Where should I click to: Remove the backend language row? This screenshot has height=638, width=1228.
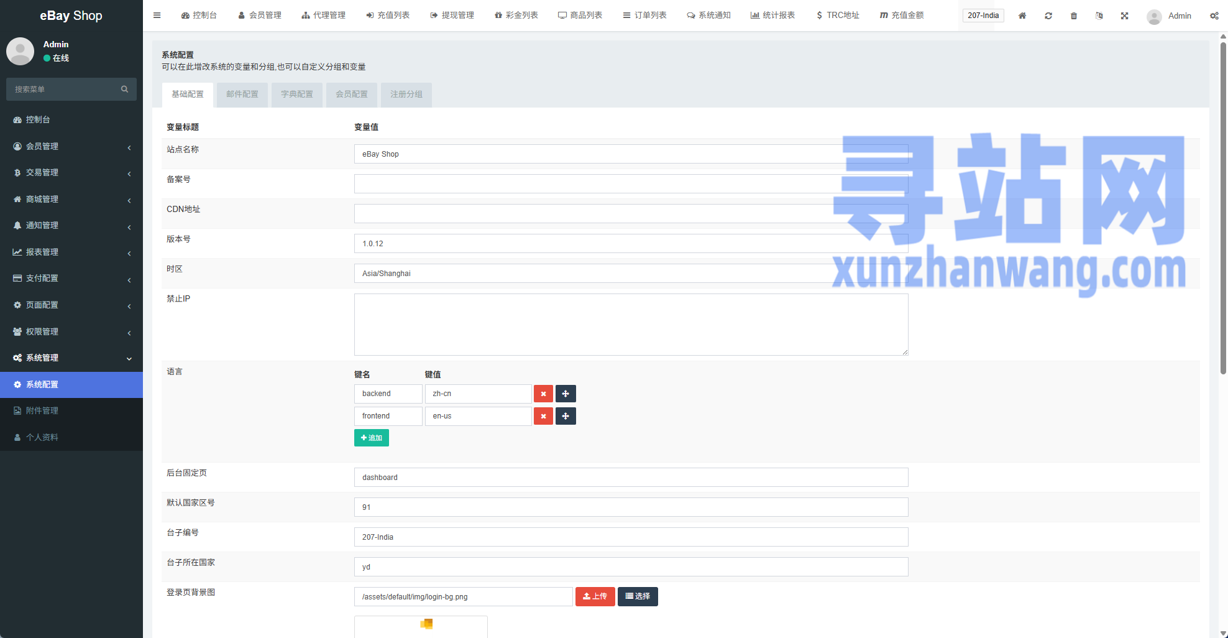tap(543, 394)
